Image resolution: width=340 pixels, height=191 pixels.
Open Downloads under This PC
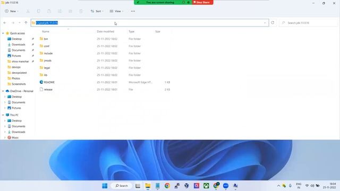[19, 132]
